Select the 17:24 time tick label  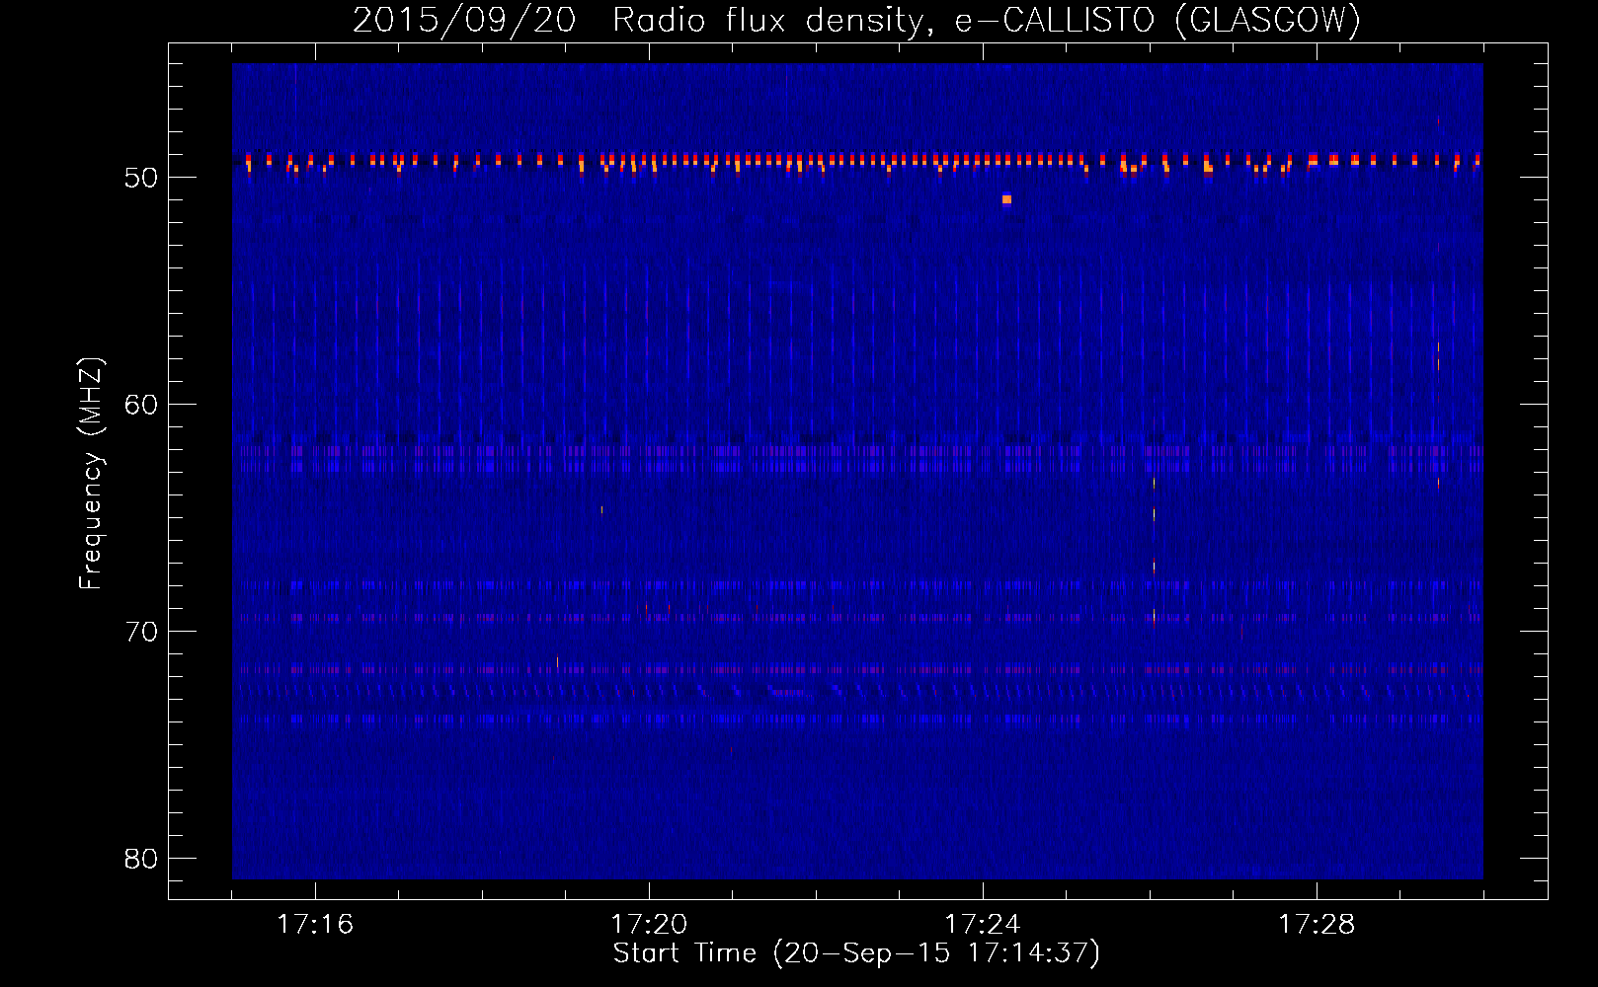point(983,924)
